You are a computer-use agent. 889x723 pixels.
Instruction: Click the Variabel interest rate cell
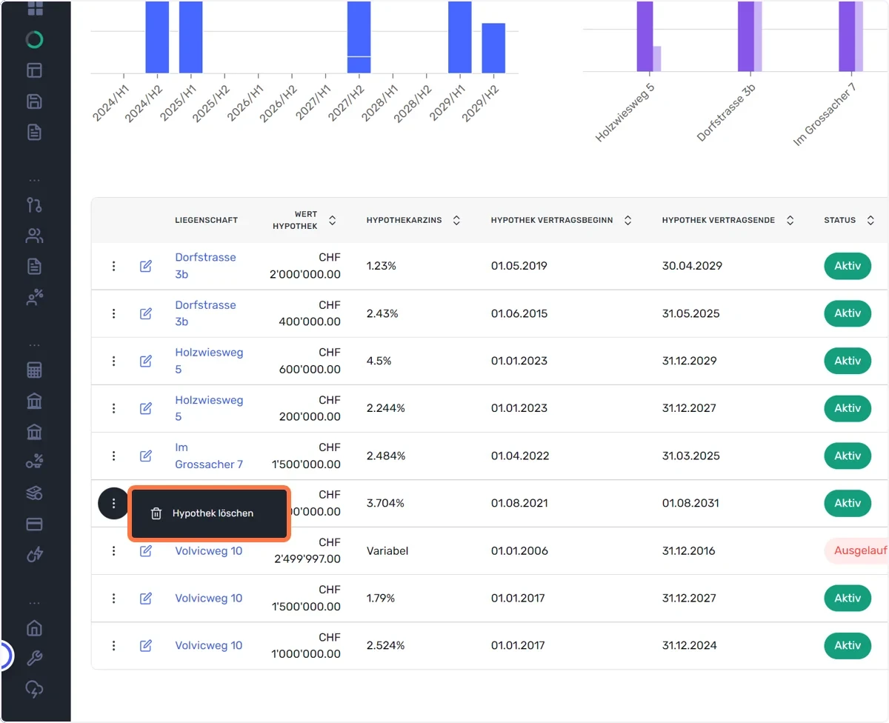point(387,550)
